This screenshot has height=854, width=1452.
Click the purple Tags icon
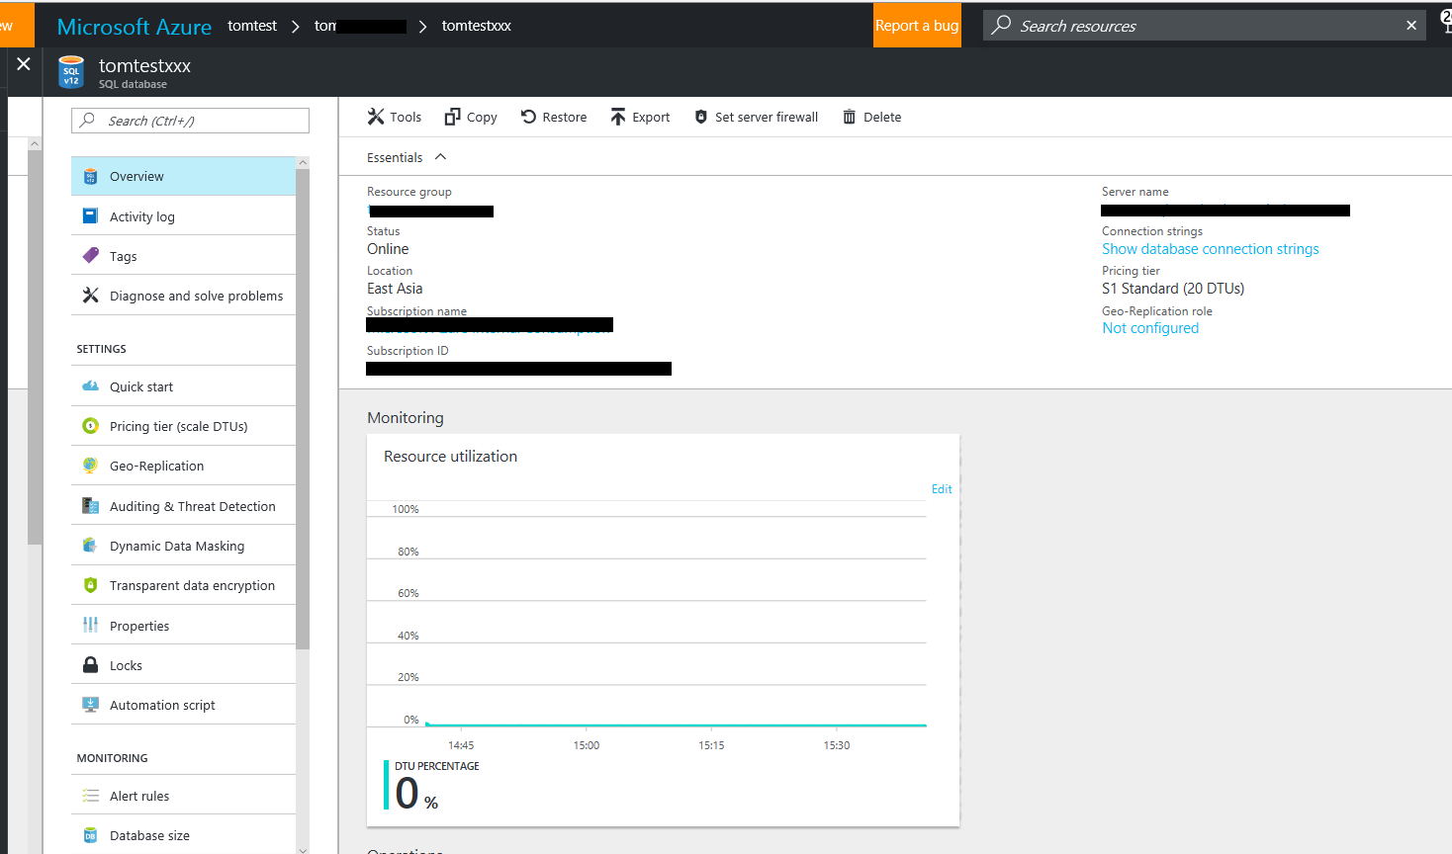click(90, 255)
